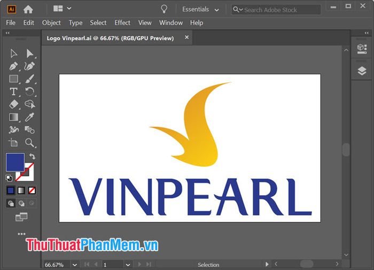The width and height of the screenshot is (374, 270).
Task: Open the Edit menu
Action: (x=29, y=22)
